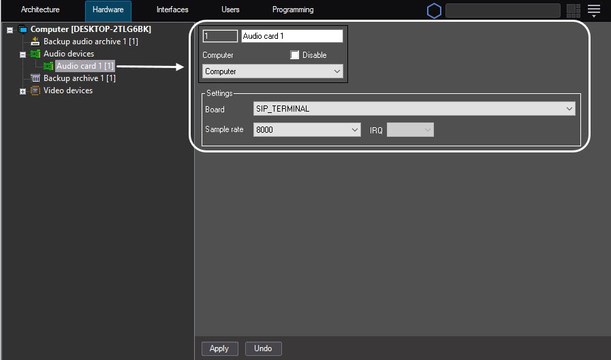Image resolution: width=611 pixels, height=360 pixels.
Task: Toggle the Disable checkbox
Action: [294, 55]
